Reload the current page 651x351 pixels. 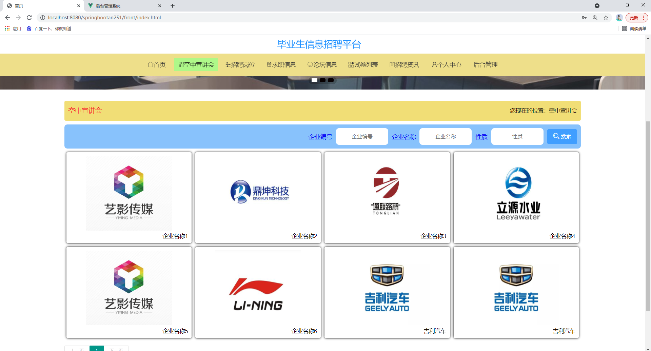tap(29, 18)
